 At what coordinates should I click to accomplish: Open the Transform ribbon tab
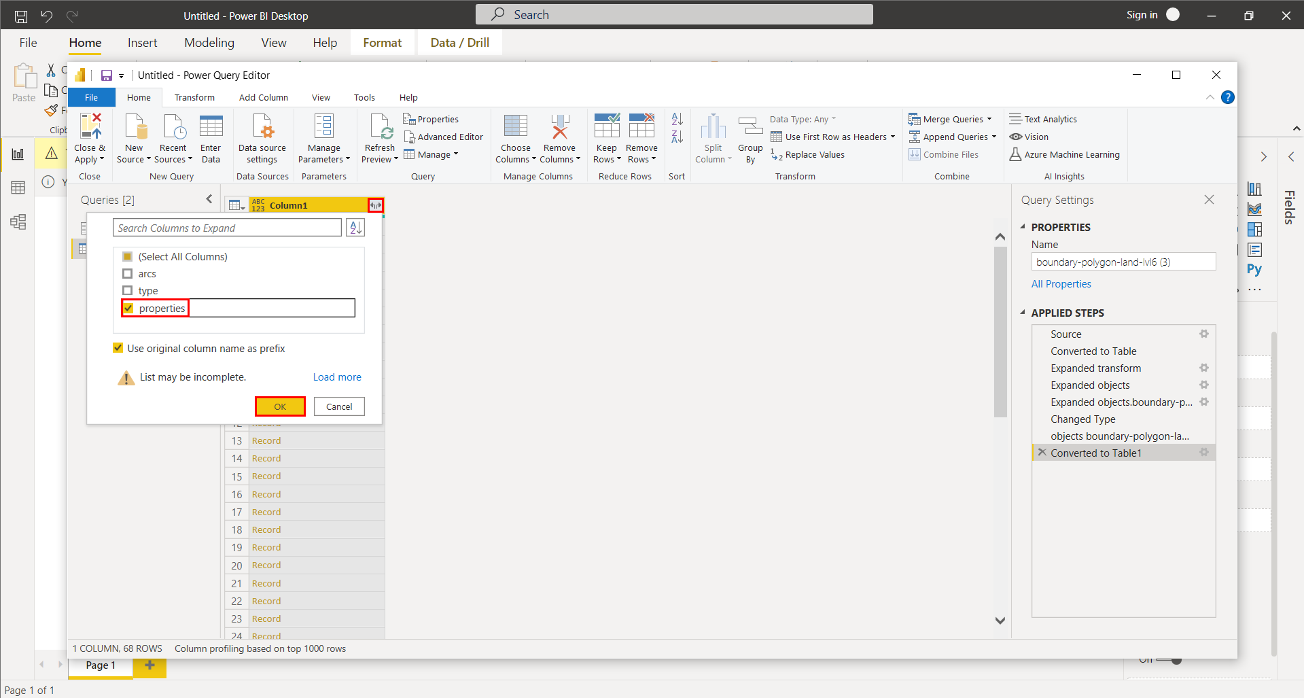pyautogui.click(x=194, y=97)
